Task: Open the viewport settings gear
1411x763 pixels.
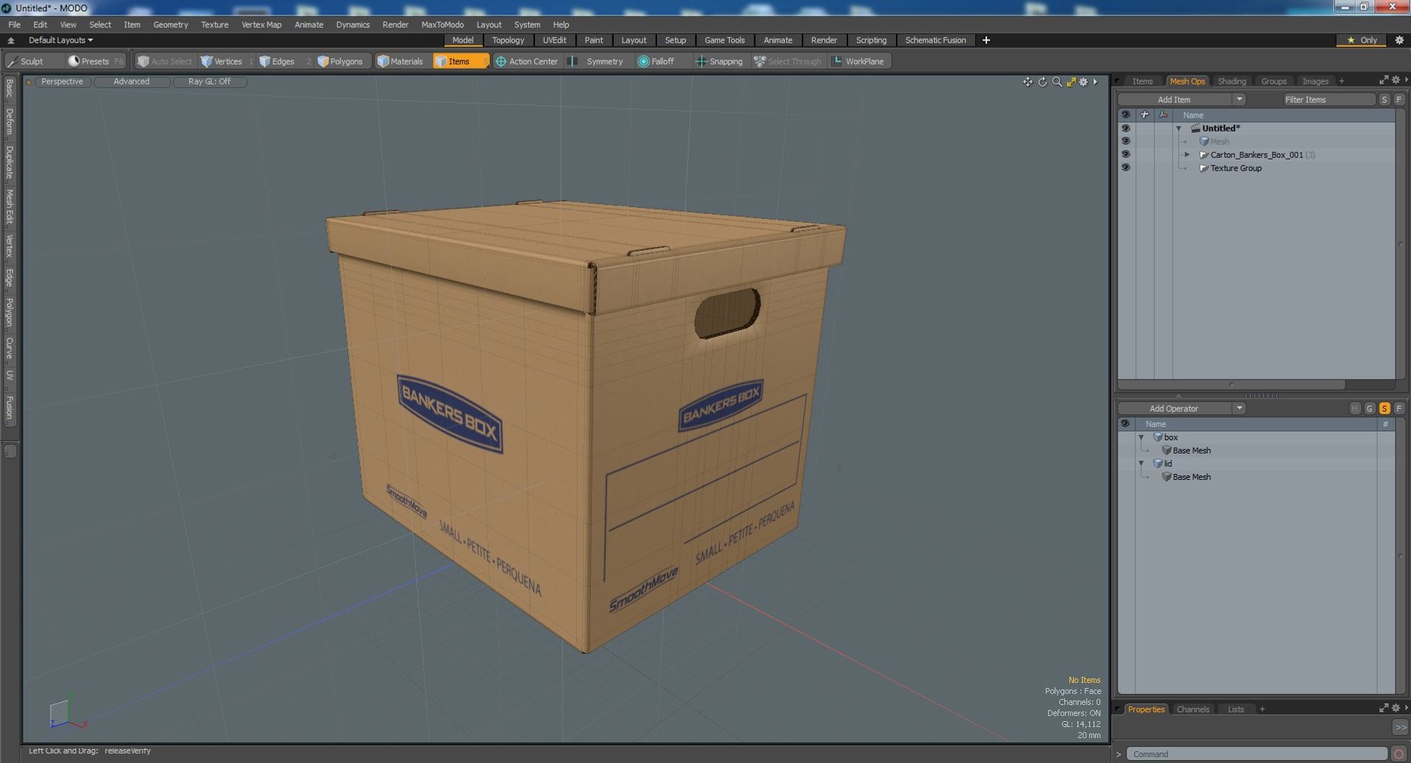Action: click(x=1083, y=82)
